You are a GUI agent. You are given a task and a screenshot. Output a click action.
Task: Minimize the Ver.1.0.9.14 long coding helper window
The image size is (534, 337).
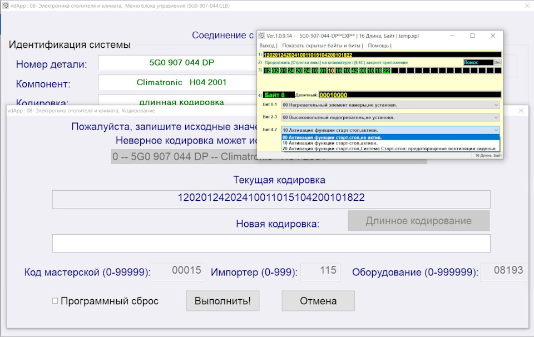pos(452,36)
